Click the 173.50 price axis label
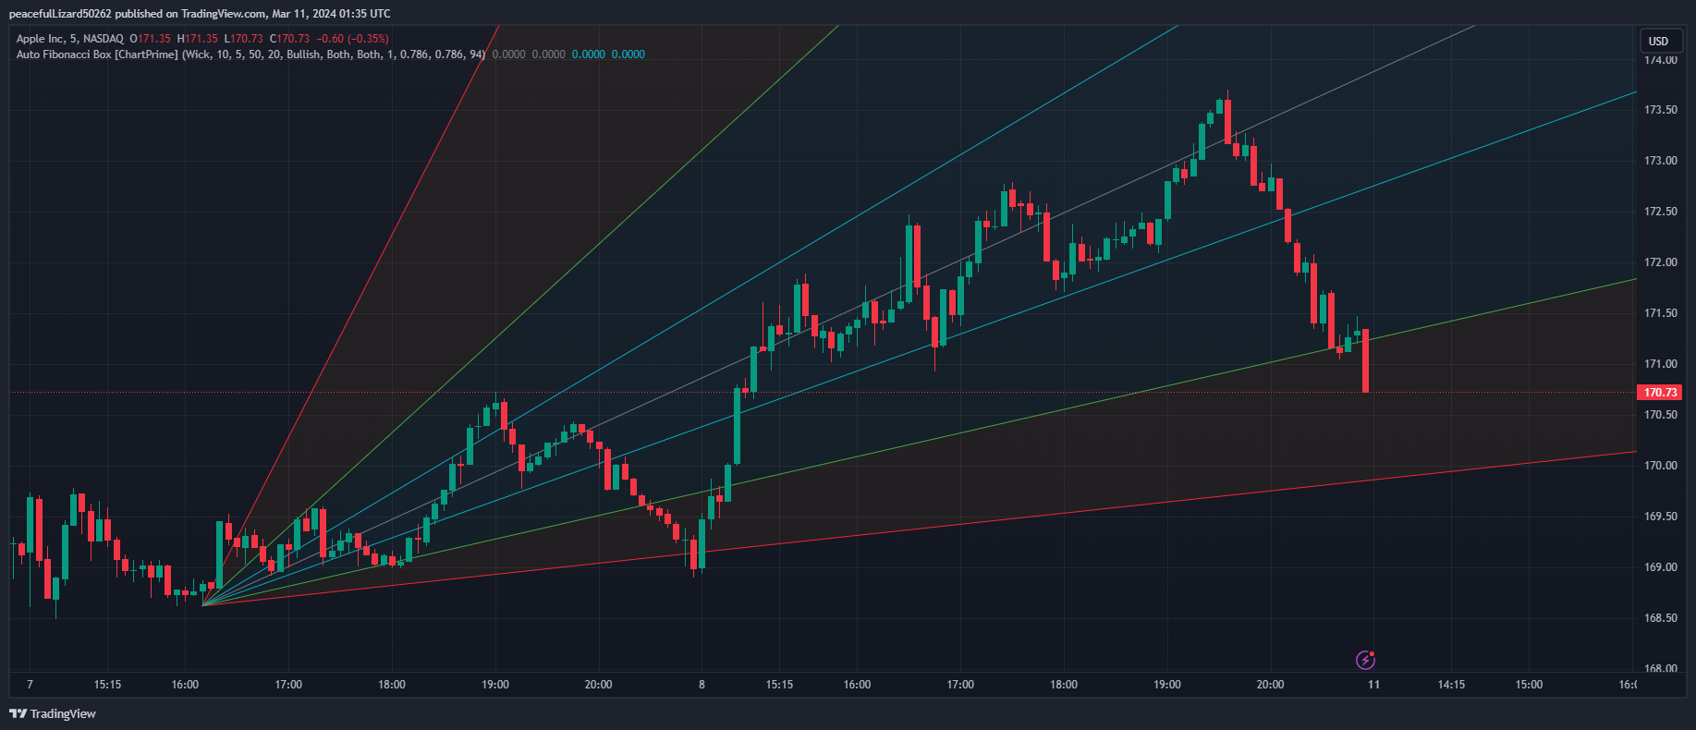 click(x=1661, y=110)
